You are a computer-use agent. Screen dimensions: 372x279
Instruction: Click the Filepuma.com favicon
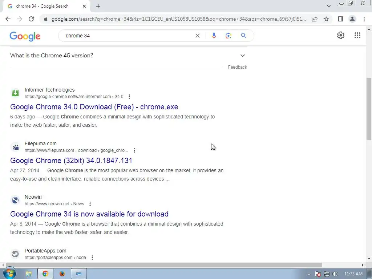15,147
